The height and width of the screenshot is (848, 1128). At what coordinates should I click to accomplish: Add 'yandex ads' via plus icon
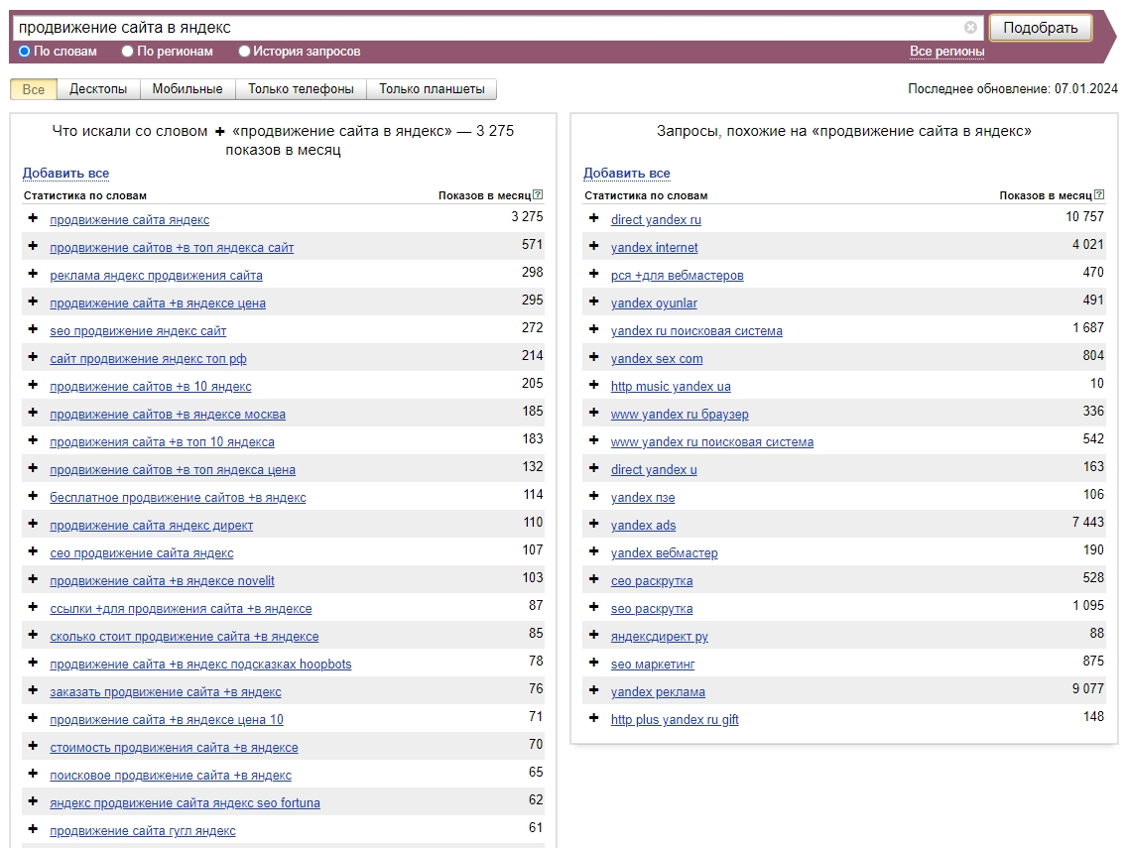tap(594, 524)
